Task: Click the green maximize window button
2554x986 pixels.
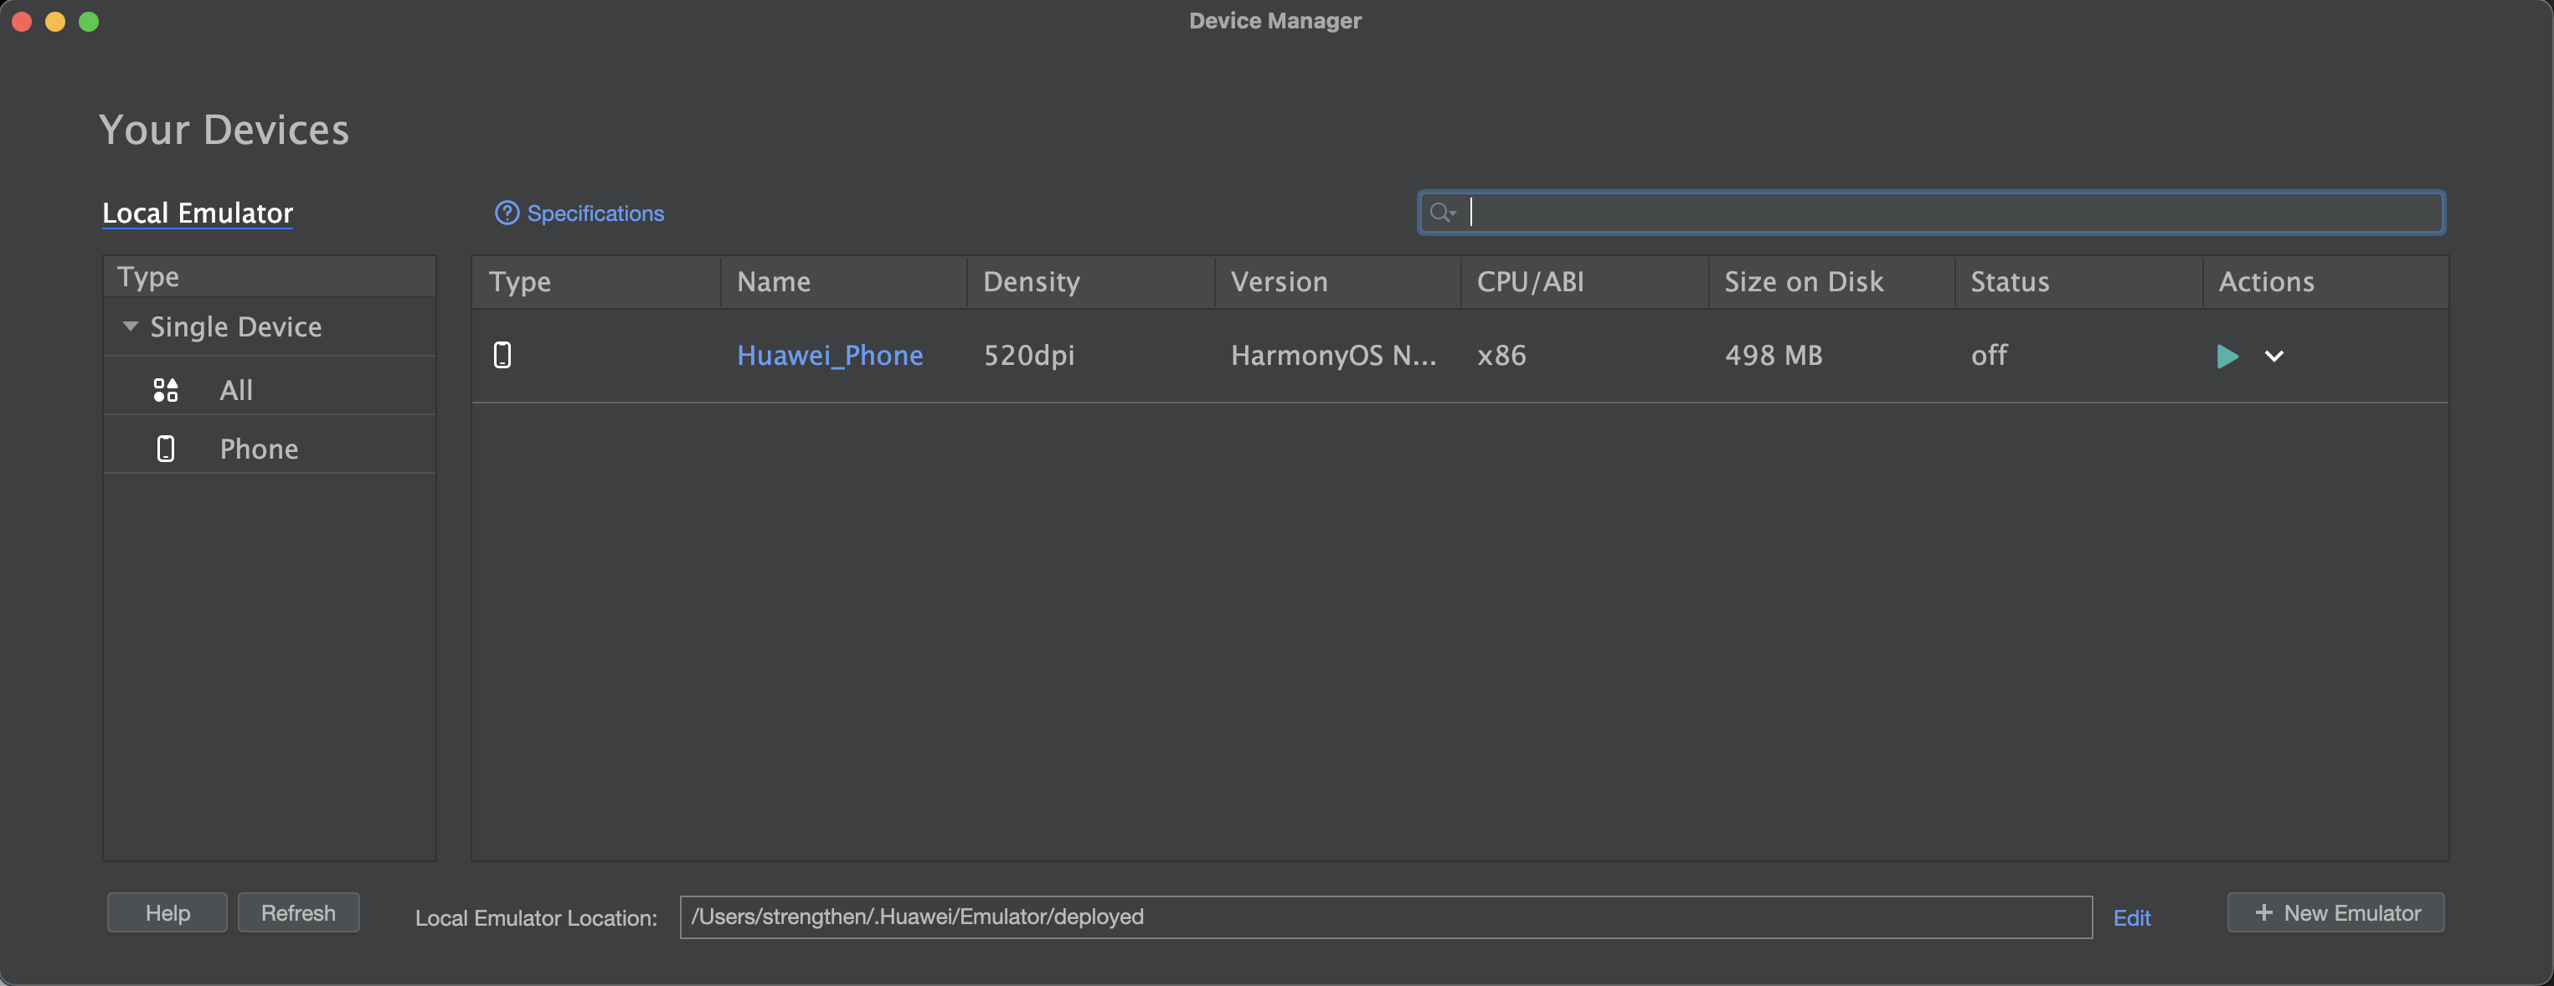Action: tap(90, 22)
